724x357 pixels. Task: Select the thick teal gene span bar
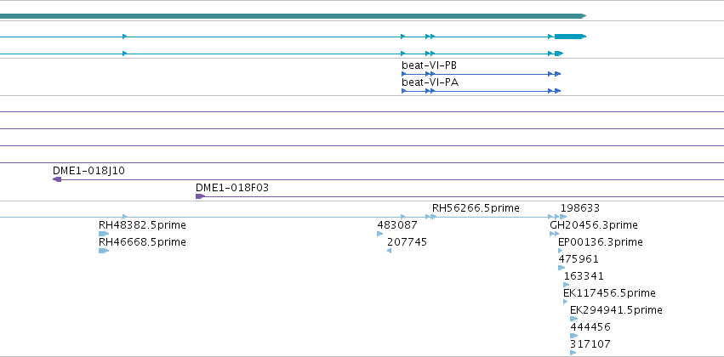(293, 16)
